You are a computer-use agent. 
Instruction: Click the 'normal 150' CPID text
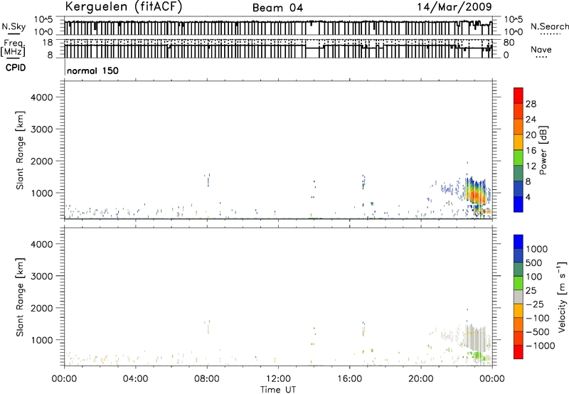point(92,70)
